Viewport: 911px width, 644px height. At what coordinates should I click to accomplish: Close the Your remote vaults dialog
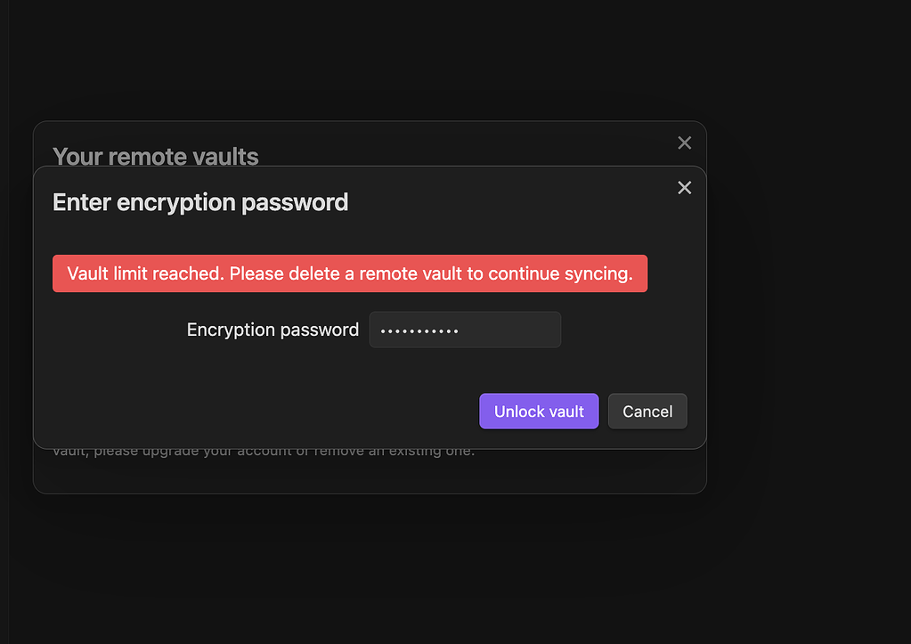685,143
